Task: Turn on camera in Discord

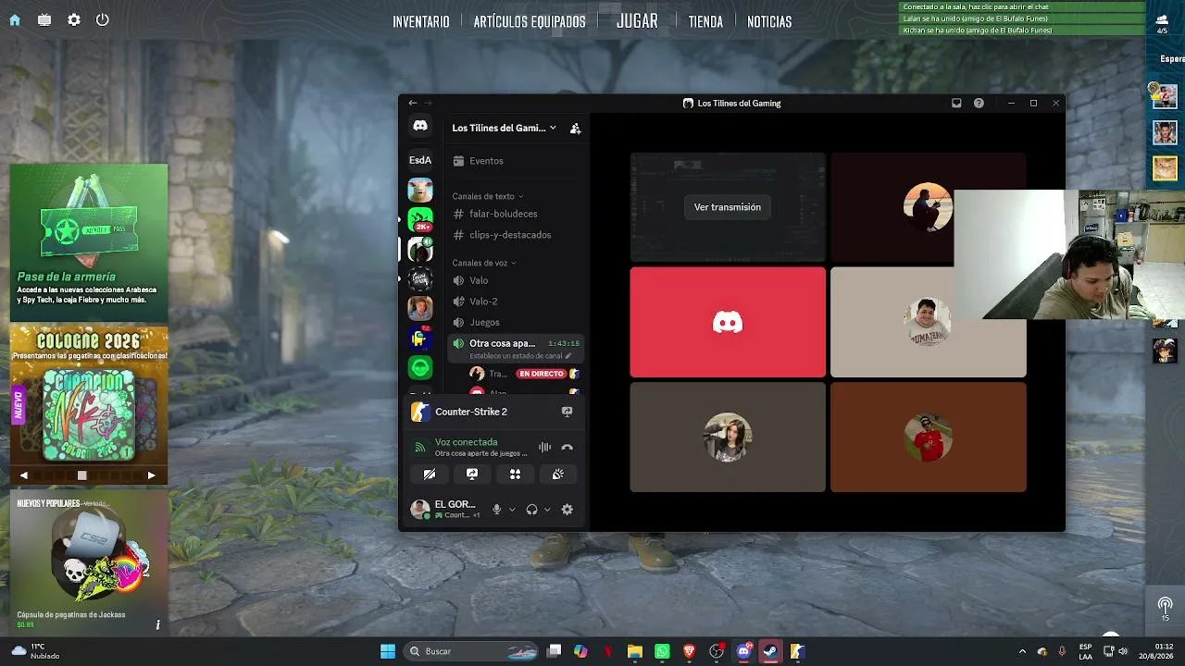Action: pos(430,475)
